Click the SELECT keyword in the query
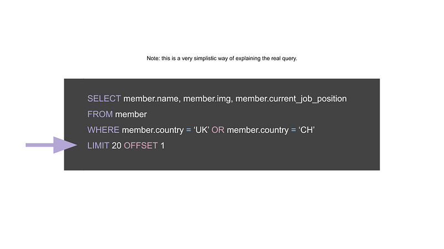 point(104,98)
